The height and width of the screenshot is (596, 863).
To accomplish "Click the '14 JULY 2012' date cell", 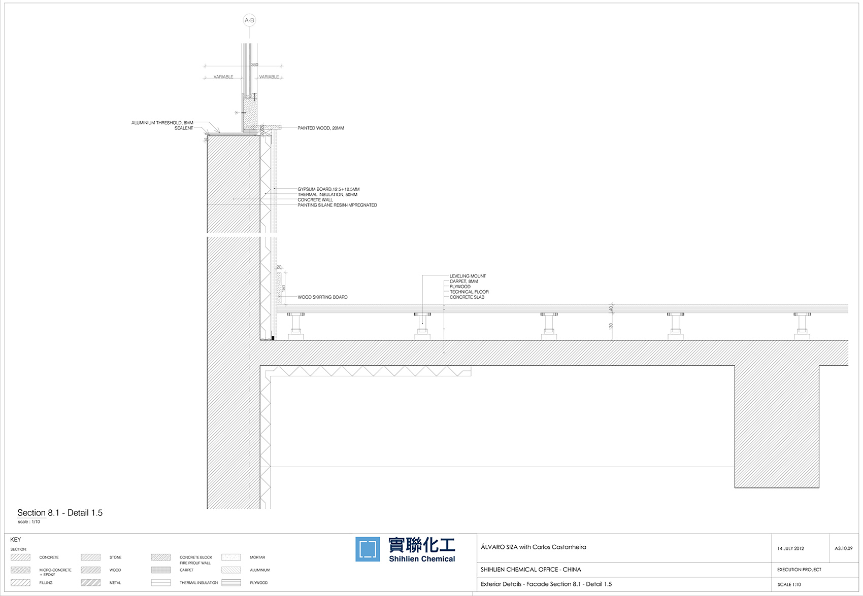I will 791,548.
